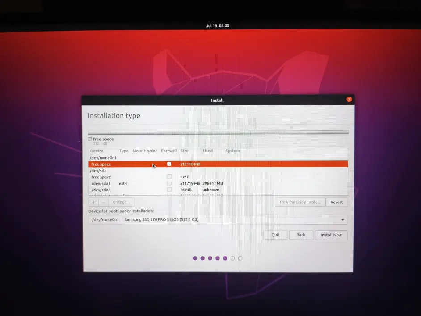Click the unknown used cell
Image resolution: width=421 pixels, height=316 pixels.
pyautogui.click(x=211, y=190)
